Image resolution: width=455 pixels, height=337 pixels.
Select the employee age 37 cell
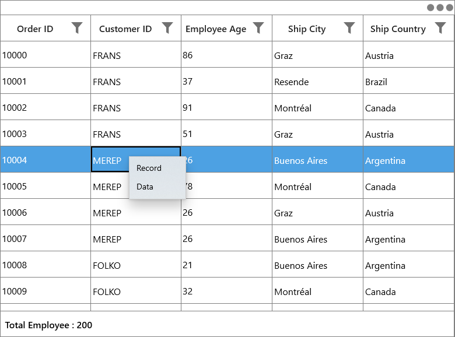click(227, 80)
